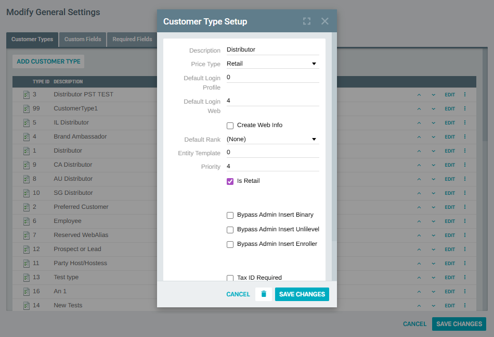Move the IL Distributor row down with arrow

433,123
